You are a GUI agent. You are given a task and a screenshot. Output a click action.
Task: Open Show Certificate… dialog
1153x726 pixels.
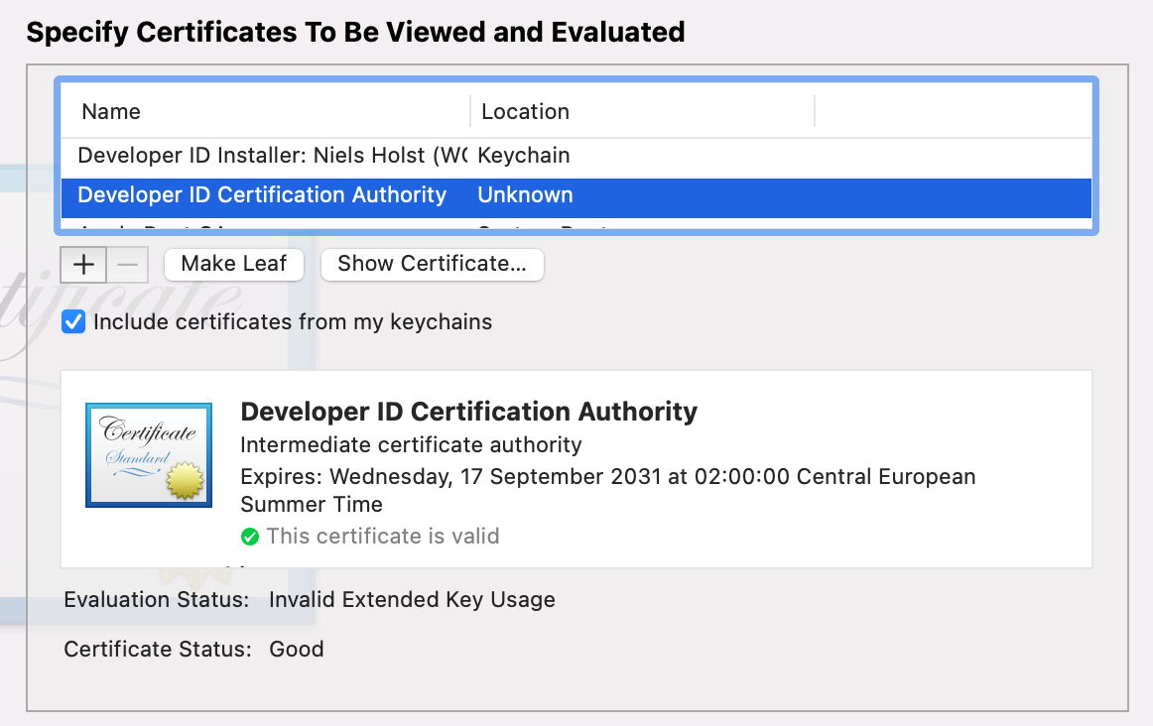432,264
